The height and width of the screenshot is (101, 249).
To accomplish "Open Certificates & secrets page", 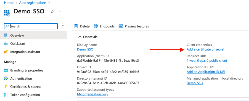I will click(x=26, y=87).
